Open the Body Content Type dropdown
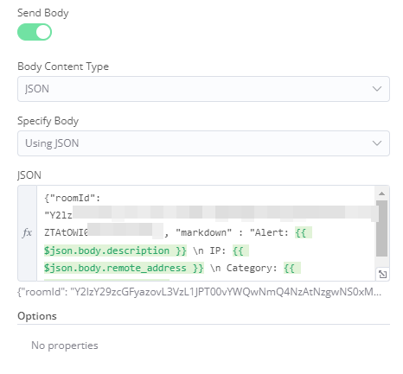Image resolution: width=403 pixels, height=374 pixels. click(203, 89)
